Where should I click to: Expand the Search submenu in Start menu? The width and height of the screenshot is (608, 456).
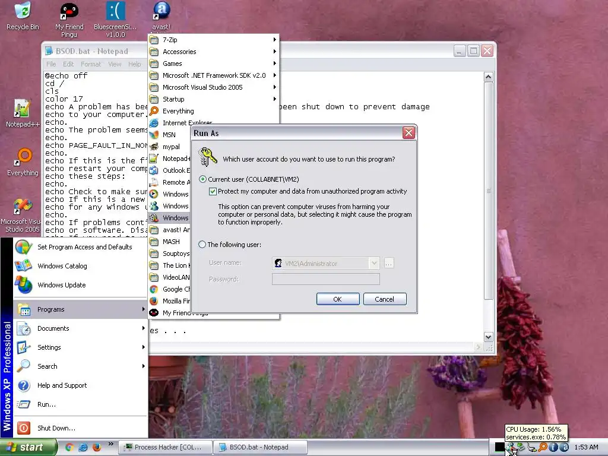tap(81, 366)
